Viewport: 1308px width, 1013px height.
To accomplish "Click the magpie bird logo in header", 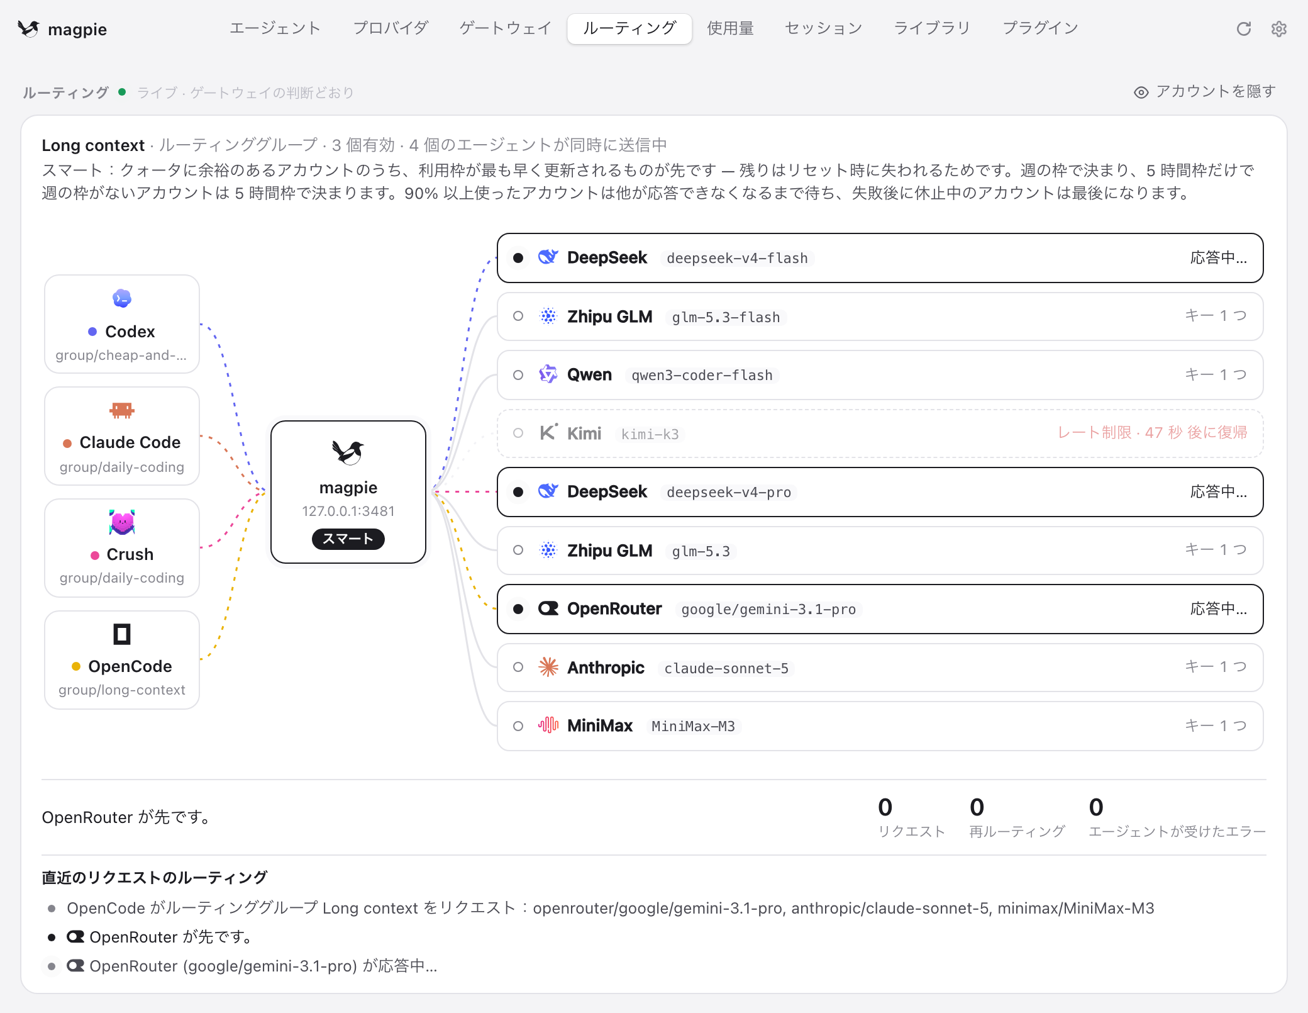I will (x=29, y=29).
